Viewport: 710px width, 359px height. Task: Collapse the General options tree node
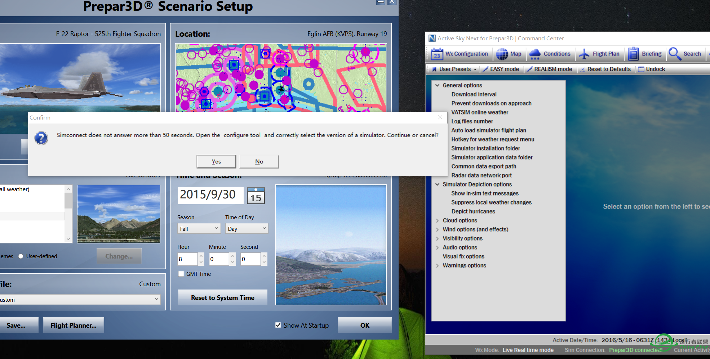pos(437,85)
